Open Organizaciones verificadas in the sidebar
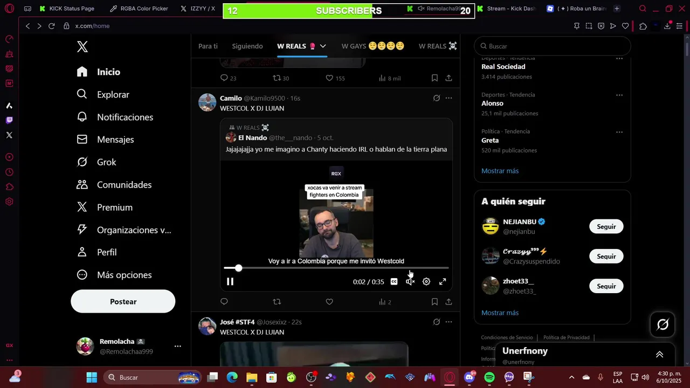 pyautogui.click(x=124, y=230)
